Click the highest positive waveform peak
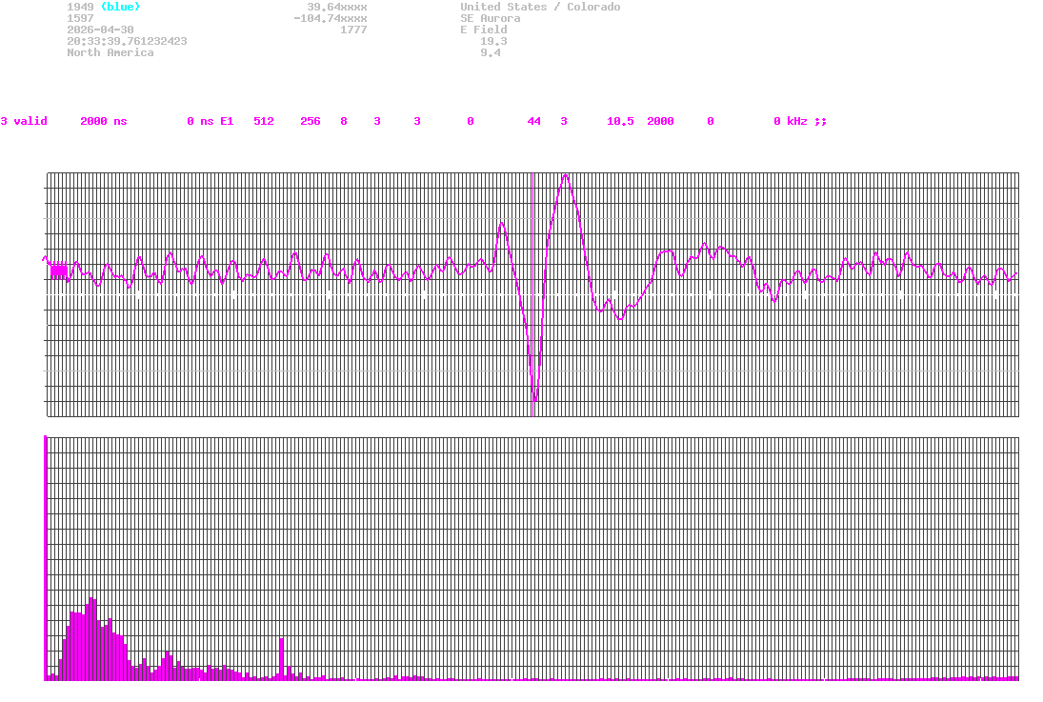 pyautogui.click(x=566, y=176)
